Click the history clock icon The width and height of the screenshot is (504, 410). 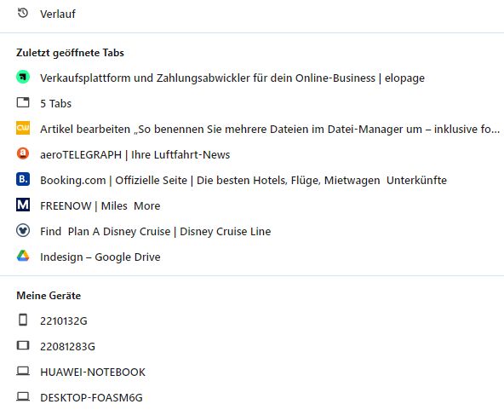coord(23,13)
